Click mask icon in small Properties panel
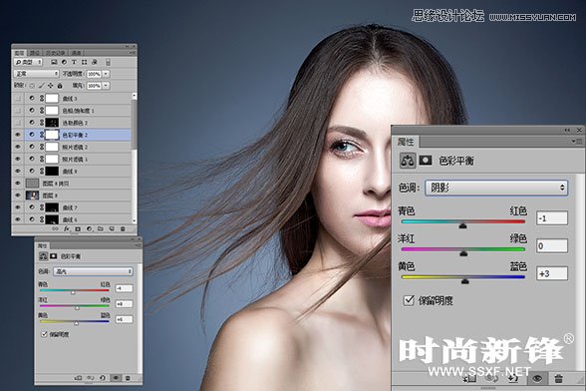This screenshot has height=391, width=586. click(54, 256)
